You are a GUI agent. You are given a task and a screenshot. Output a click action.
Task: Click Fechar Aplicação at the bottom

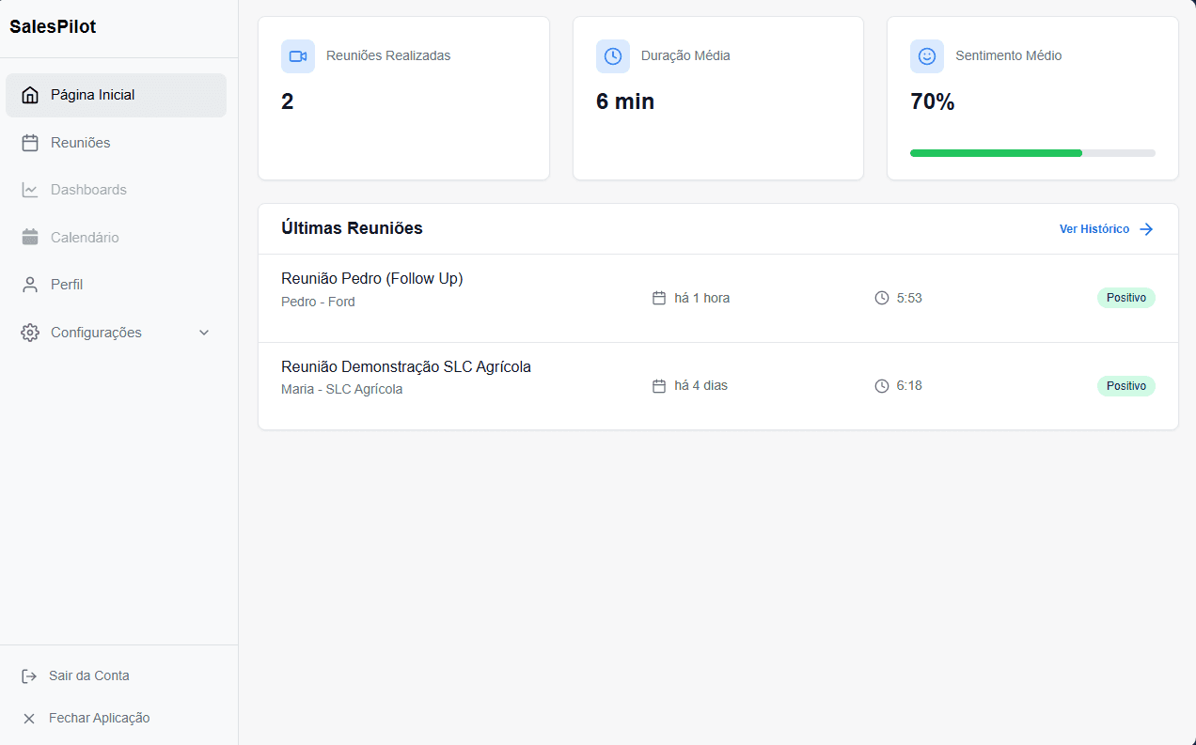coord(99,717)
